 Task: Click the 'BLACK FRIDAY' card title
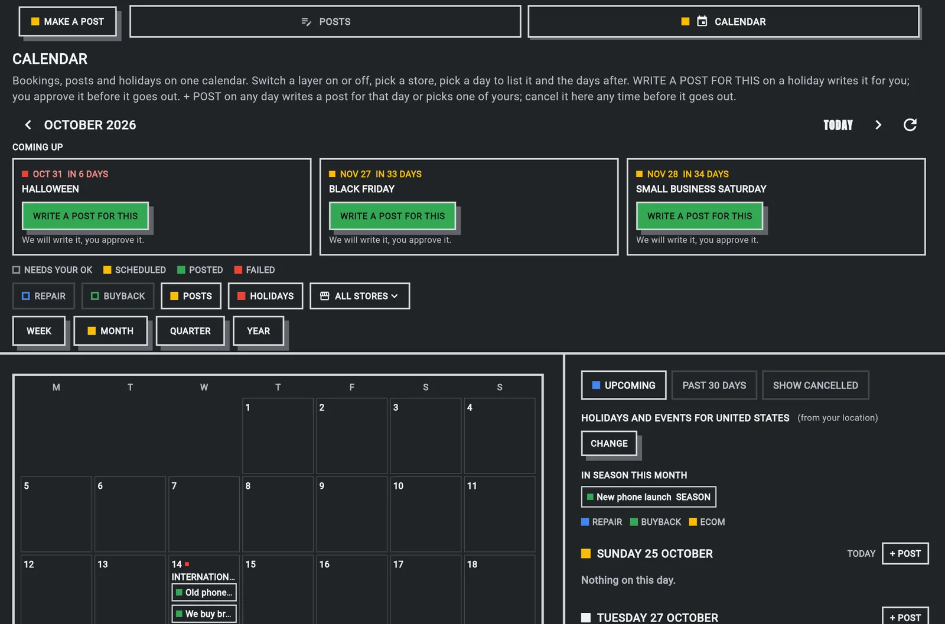click(361, 189)
